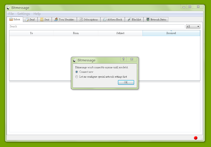Open the Address Book tab

coord(113,20)
